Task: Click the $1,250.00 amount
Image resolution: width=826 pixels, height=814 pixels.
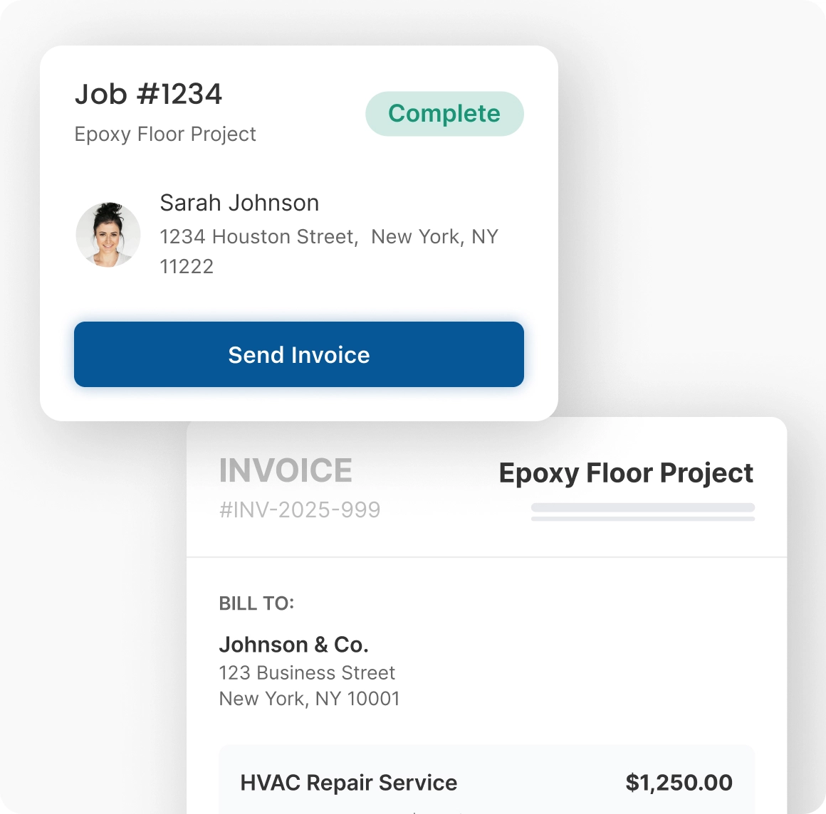Action: click(x=679, y=783)
